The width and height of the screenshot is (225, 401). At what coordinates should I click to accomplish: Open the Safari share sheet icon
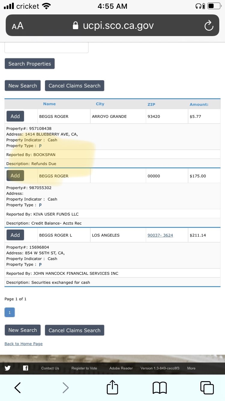click(x=112, y=387)
